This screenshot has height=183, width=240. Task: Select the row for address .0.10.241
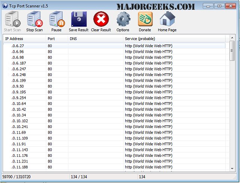(114, 126)
